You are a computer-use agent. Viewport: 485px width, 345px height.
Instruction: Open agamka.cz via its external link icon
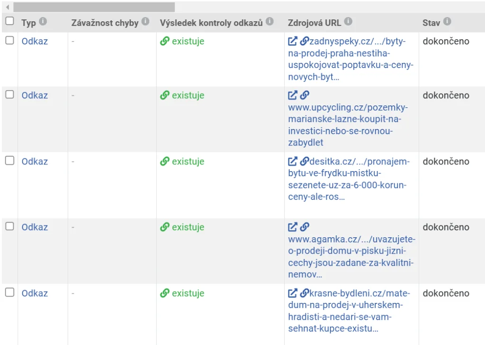click(293, 227)
